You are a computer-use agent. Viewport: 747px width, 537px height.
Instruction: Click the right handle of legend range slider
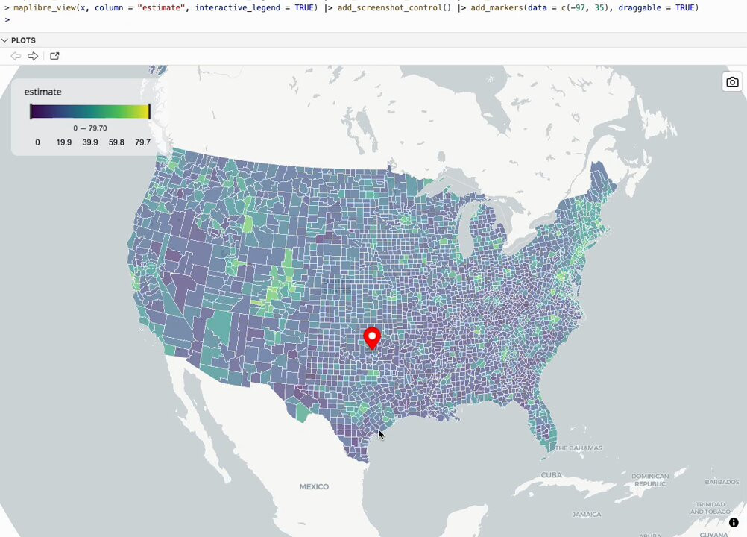(149, 111)
